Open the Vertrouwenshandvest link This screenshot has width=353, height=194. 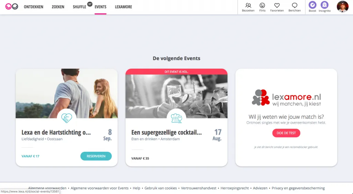coord(199,188)
